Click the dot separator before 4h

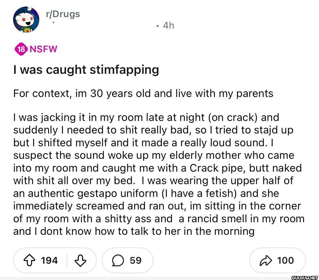158,26
